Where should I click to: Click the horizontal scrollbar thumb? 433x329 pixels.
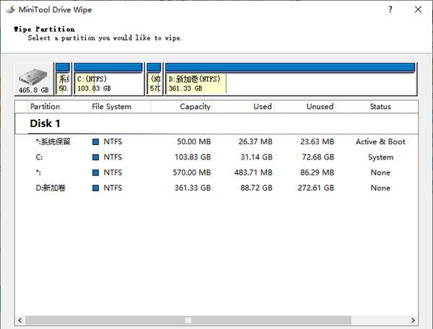click(x=188, y=320)
